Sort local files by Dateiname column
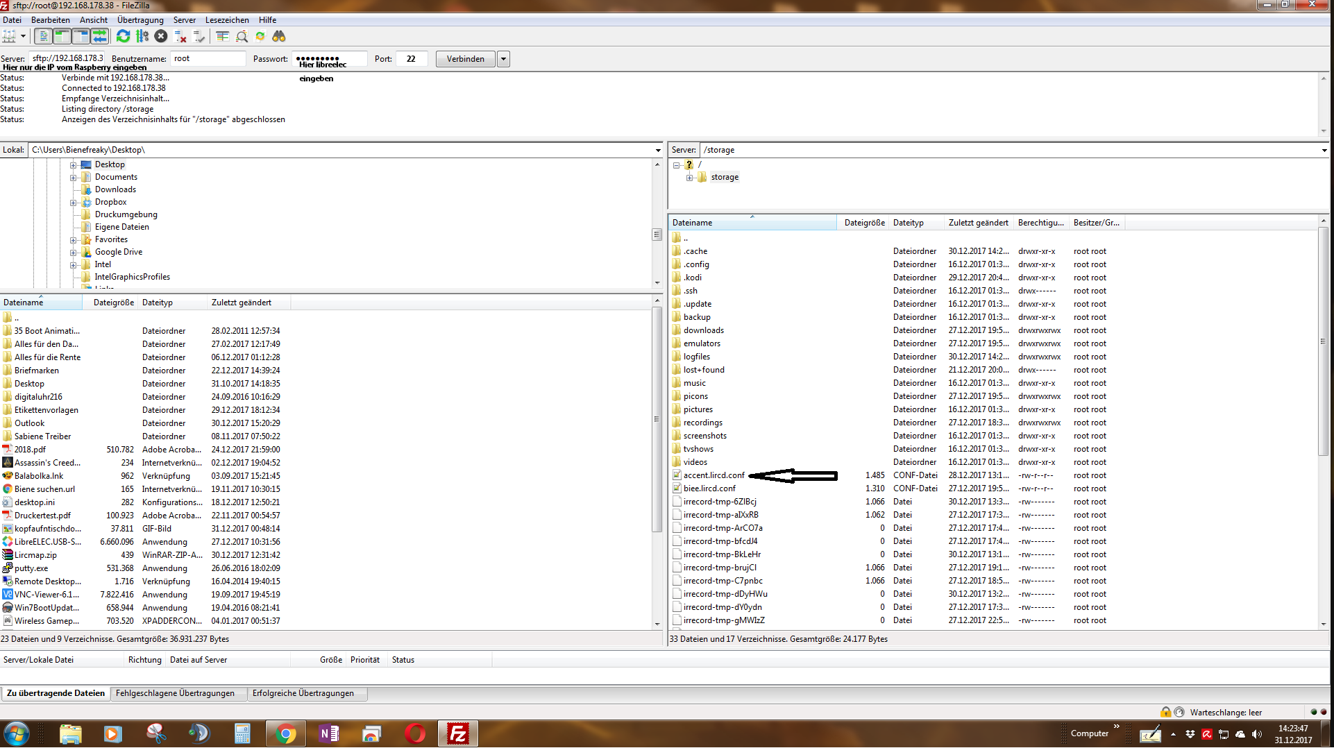1334x748 pixels. (x=41, y=303)
